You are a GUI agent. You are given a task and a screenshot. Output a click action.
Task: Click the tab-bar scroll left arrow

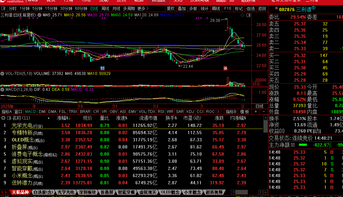[x=233, y=192]
